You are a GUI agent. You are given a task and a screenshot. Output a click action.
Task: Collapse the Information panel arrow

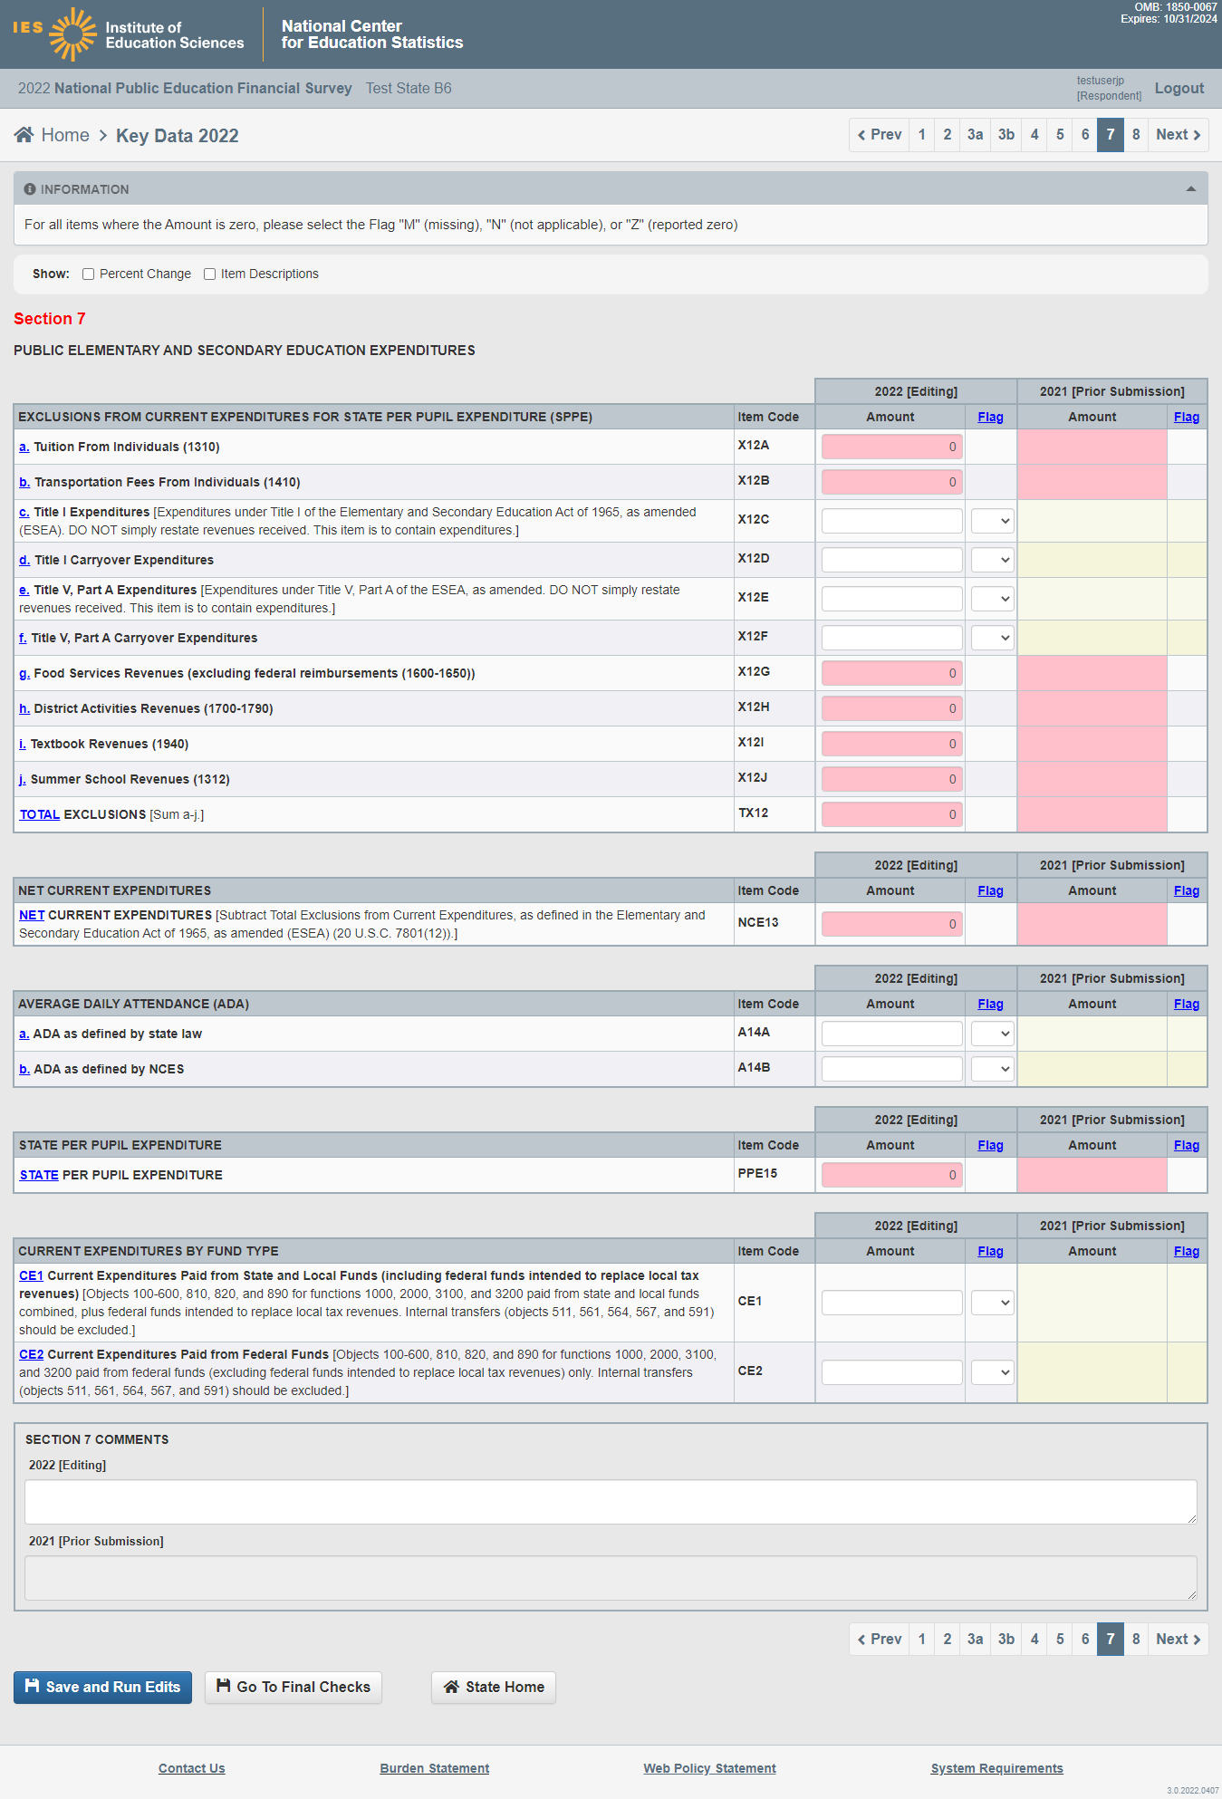(x=1191, y=189)
